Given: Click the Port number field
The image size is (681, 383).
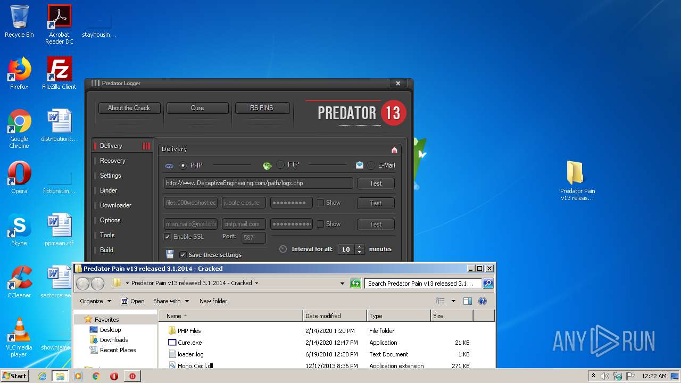Looking at the screenshot, I should (x=254, y=238).
